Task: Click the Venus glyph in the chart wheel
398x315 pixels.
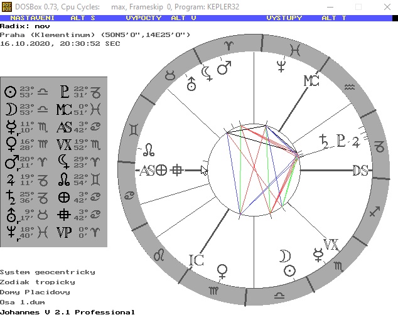Action: 222,272
